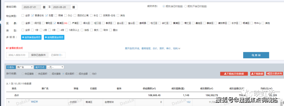
Task: Check 车位 property type
Action: (x=91, y=16)
